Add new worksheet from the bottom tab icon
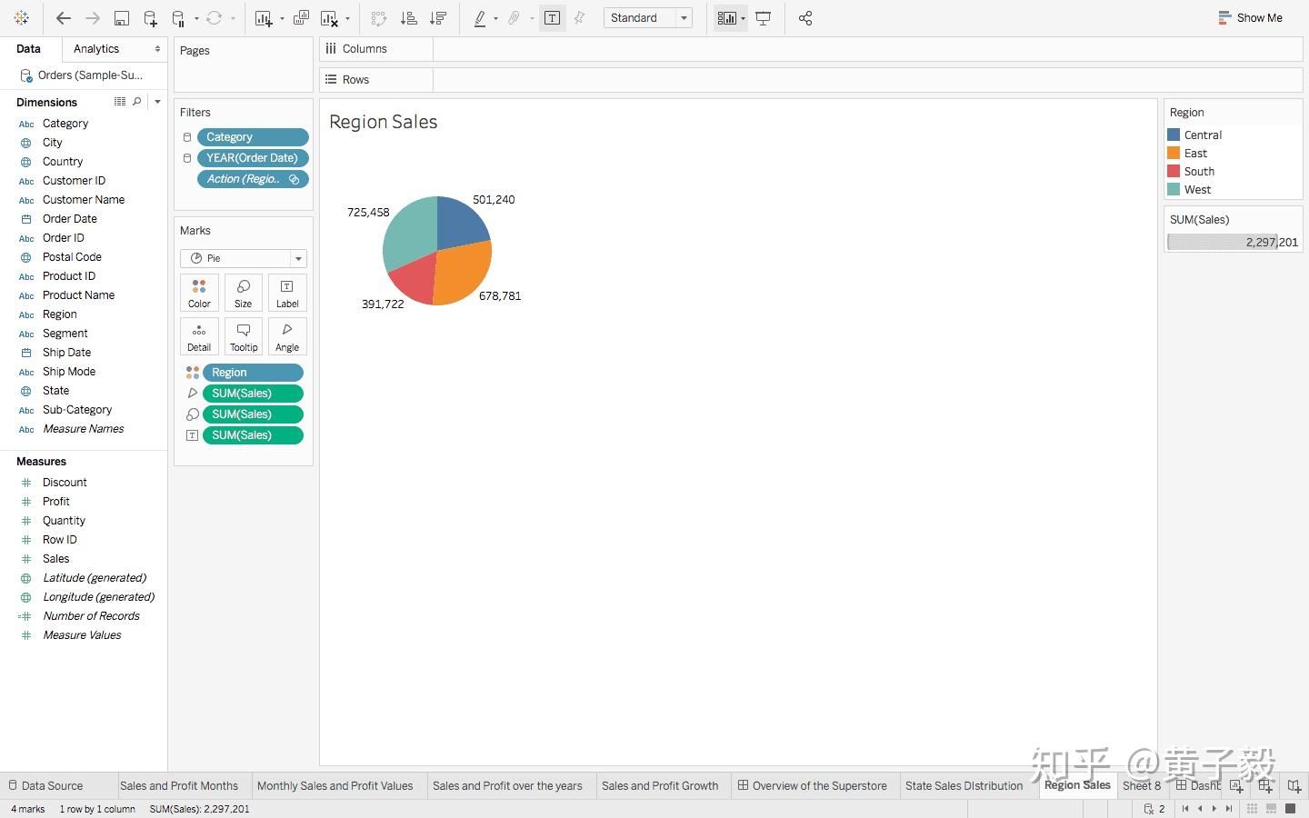This screenshot has height=818, width=1309. tap(1236, 786)
